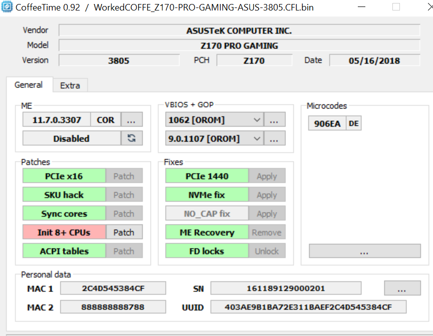Minimize the CoffeeTime window
Viewport: 433px width, 336px height.
tap(361, 7)
